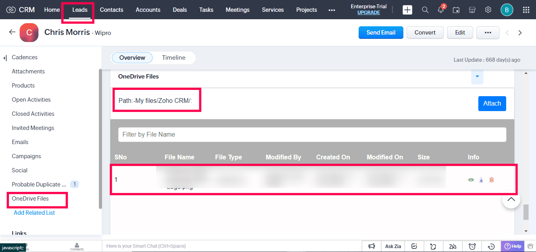Go back using the left arrow
Viewport: 536px width, 252px height.
[x=12, y=32]
